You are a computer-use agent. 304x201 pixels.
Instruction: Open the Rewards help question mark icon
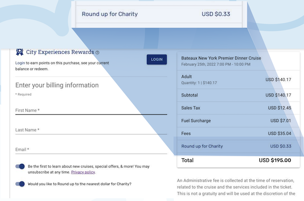97,53
